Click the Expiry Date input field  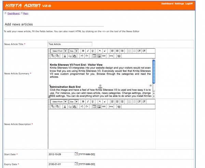[61, 164]
